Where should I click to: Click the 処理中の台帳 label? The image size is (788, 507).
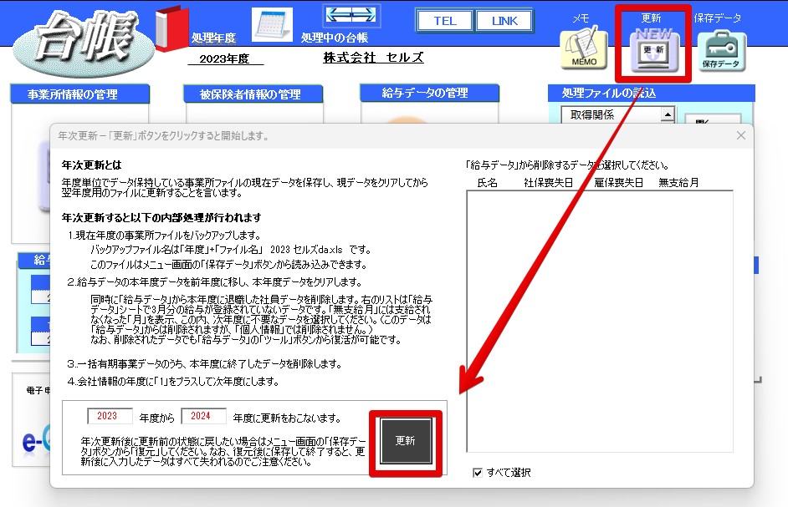pos(335,38)
